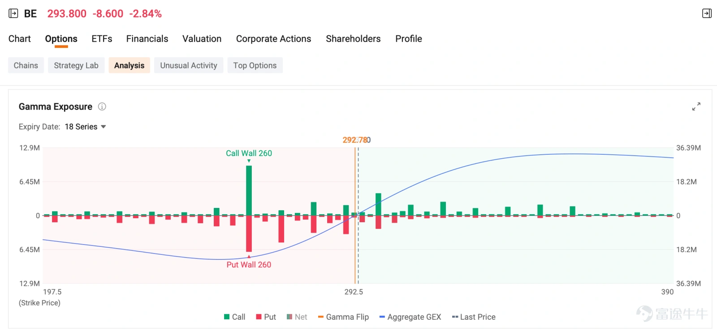The image size is (717, 330).
Task: Click the Gamma Exposure heading
Action: [56, 106]
